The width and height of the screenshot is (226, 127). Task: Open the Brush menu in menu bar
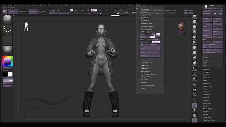(10, 5)
